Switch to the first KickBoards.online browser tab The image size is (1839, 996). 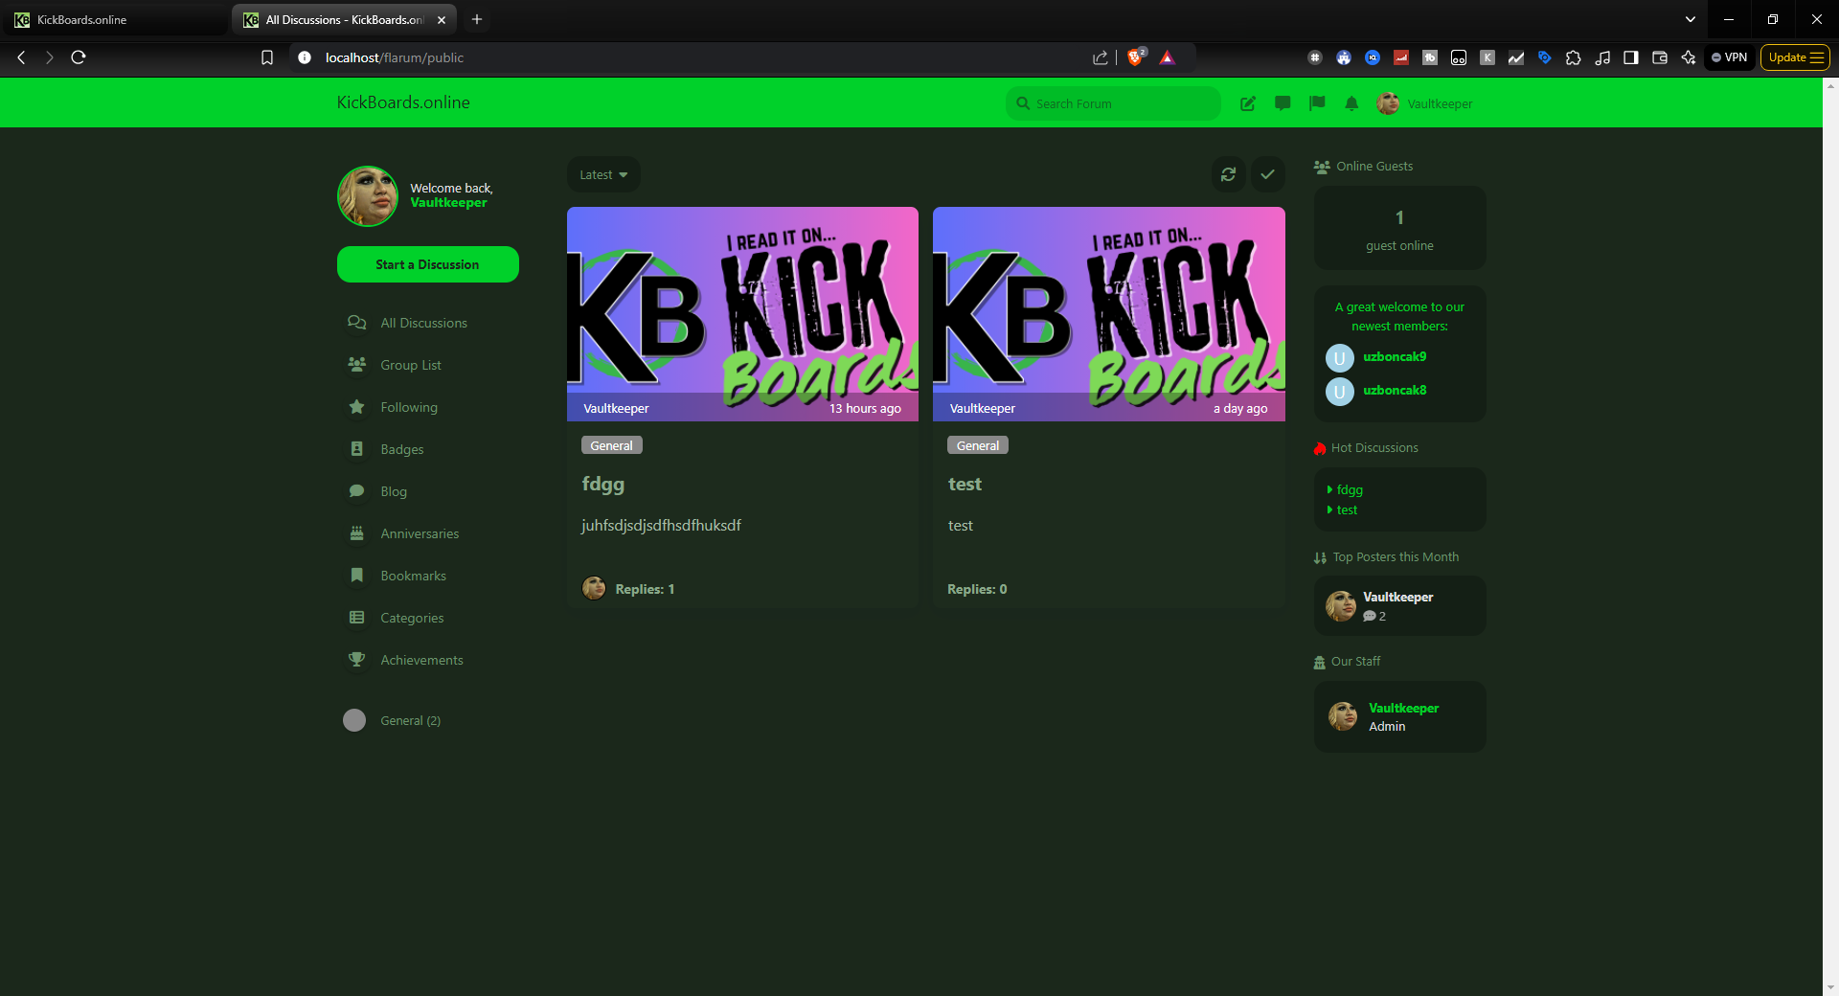[x=115, y=19]
